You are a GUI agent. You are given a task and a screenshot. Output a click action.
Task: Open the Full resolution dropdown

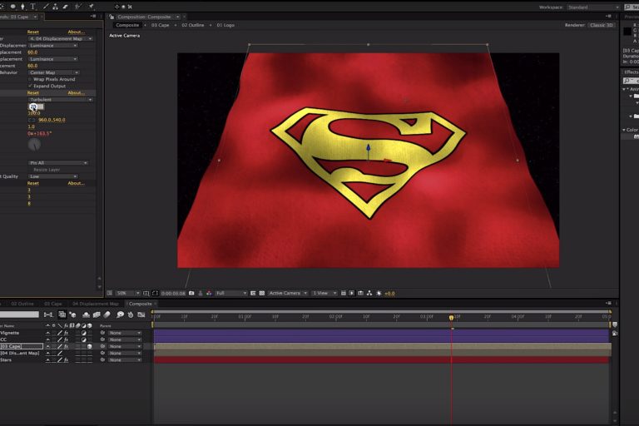(x=231, y=293)
